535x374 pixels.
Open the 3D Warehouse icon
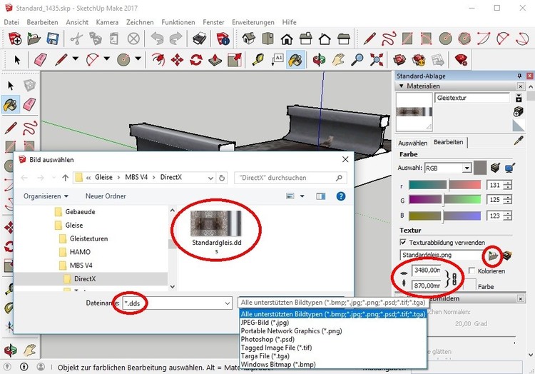[x=399, y=60]
